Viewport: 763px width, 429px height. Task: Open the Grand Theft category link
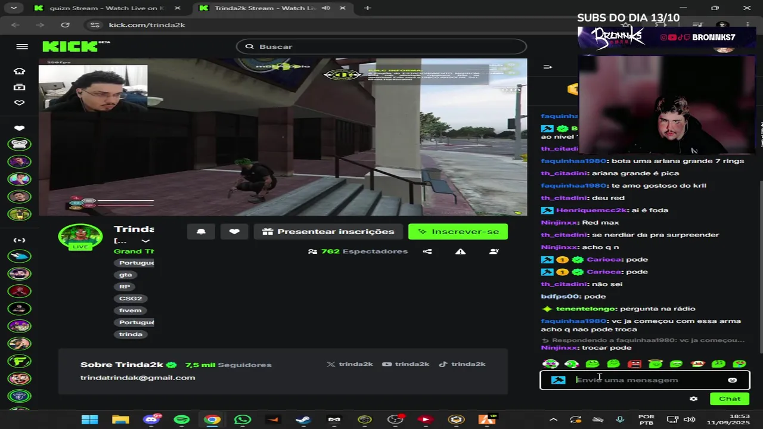coord(134,251)
